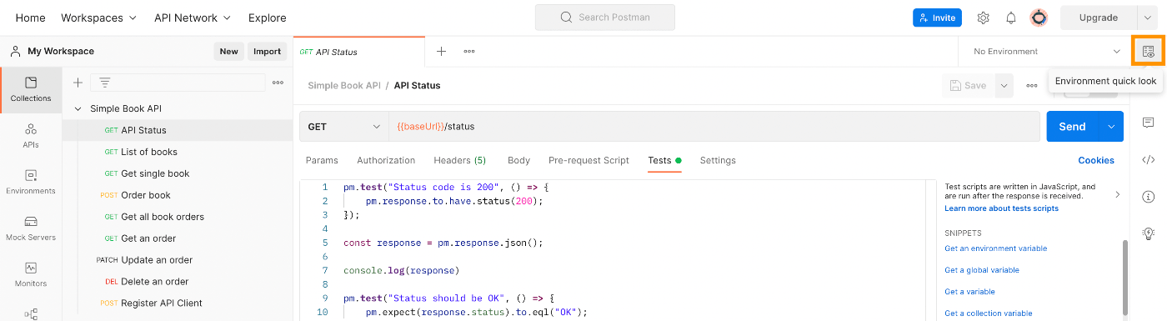Switch to the Pre-request Script tab
The width and height of the screenshot is (1167, 321).
tap(589, 160)
